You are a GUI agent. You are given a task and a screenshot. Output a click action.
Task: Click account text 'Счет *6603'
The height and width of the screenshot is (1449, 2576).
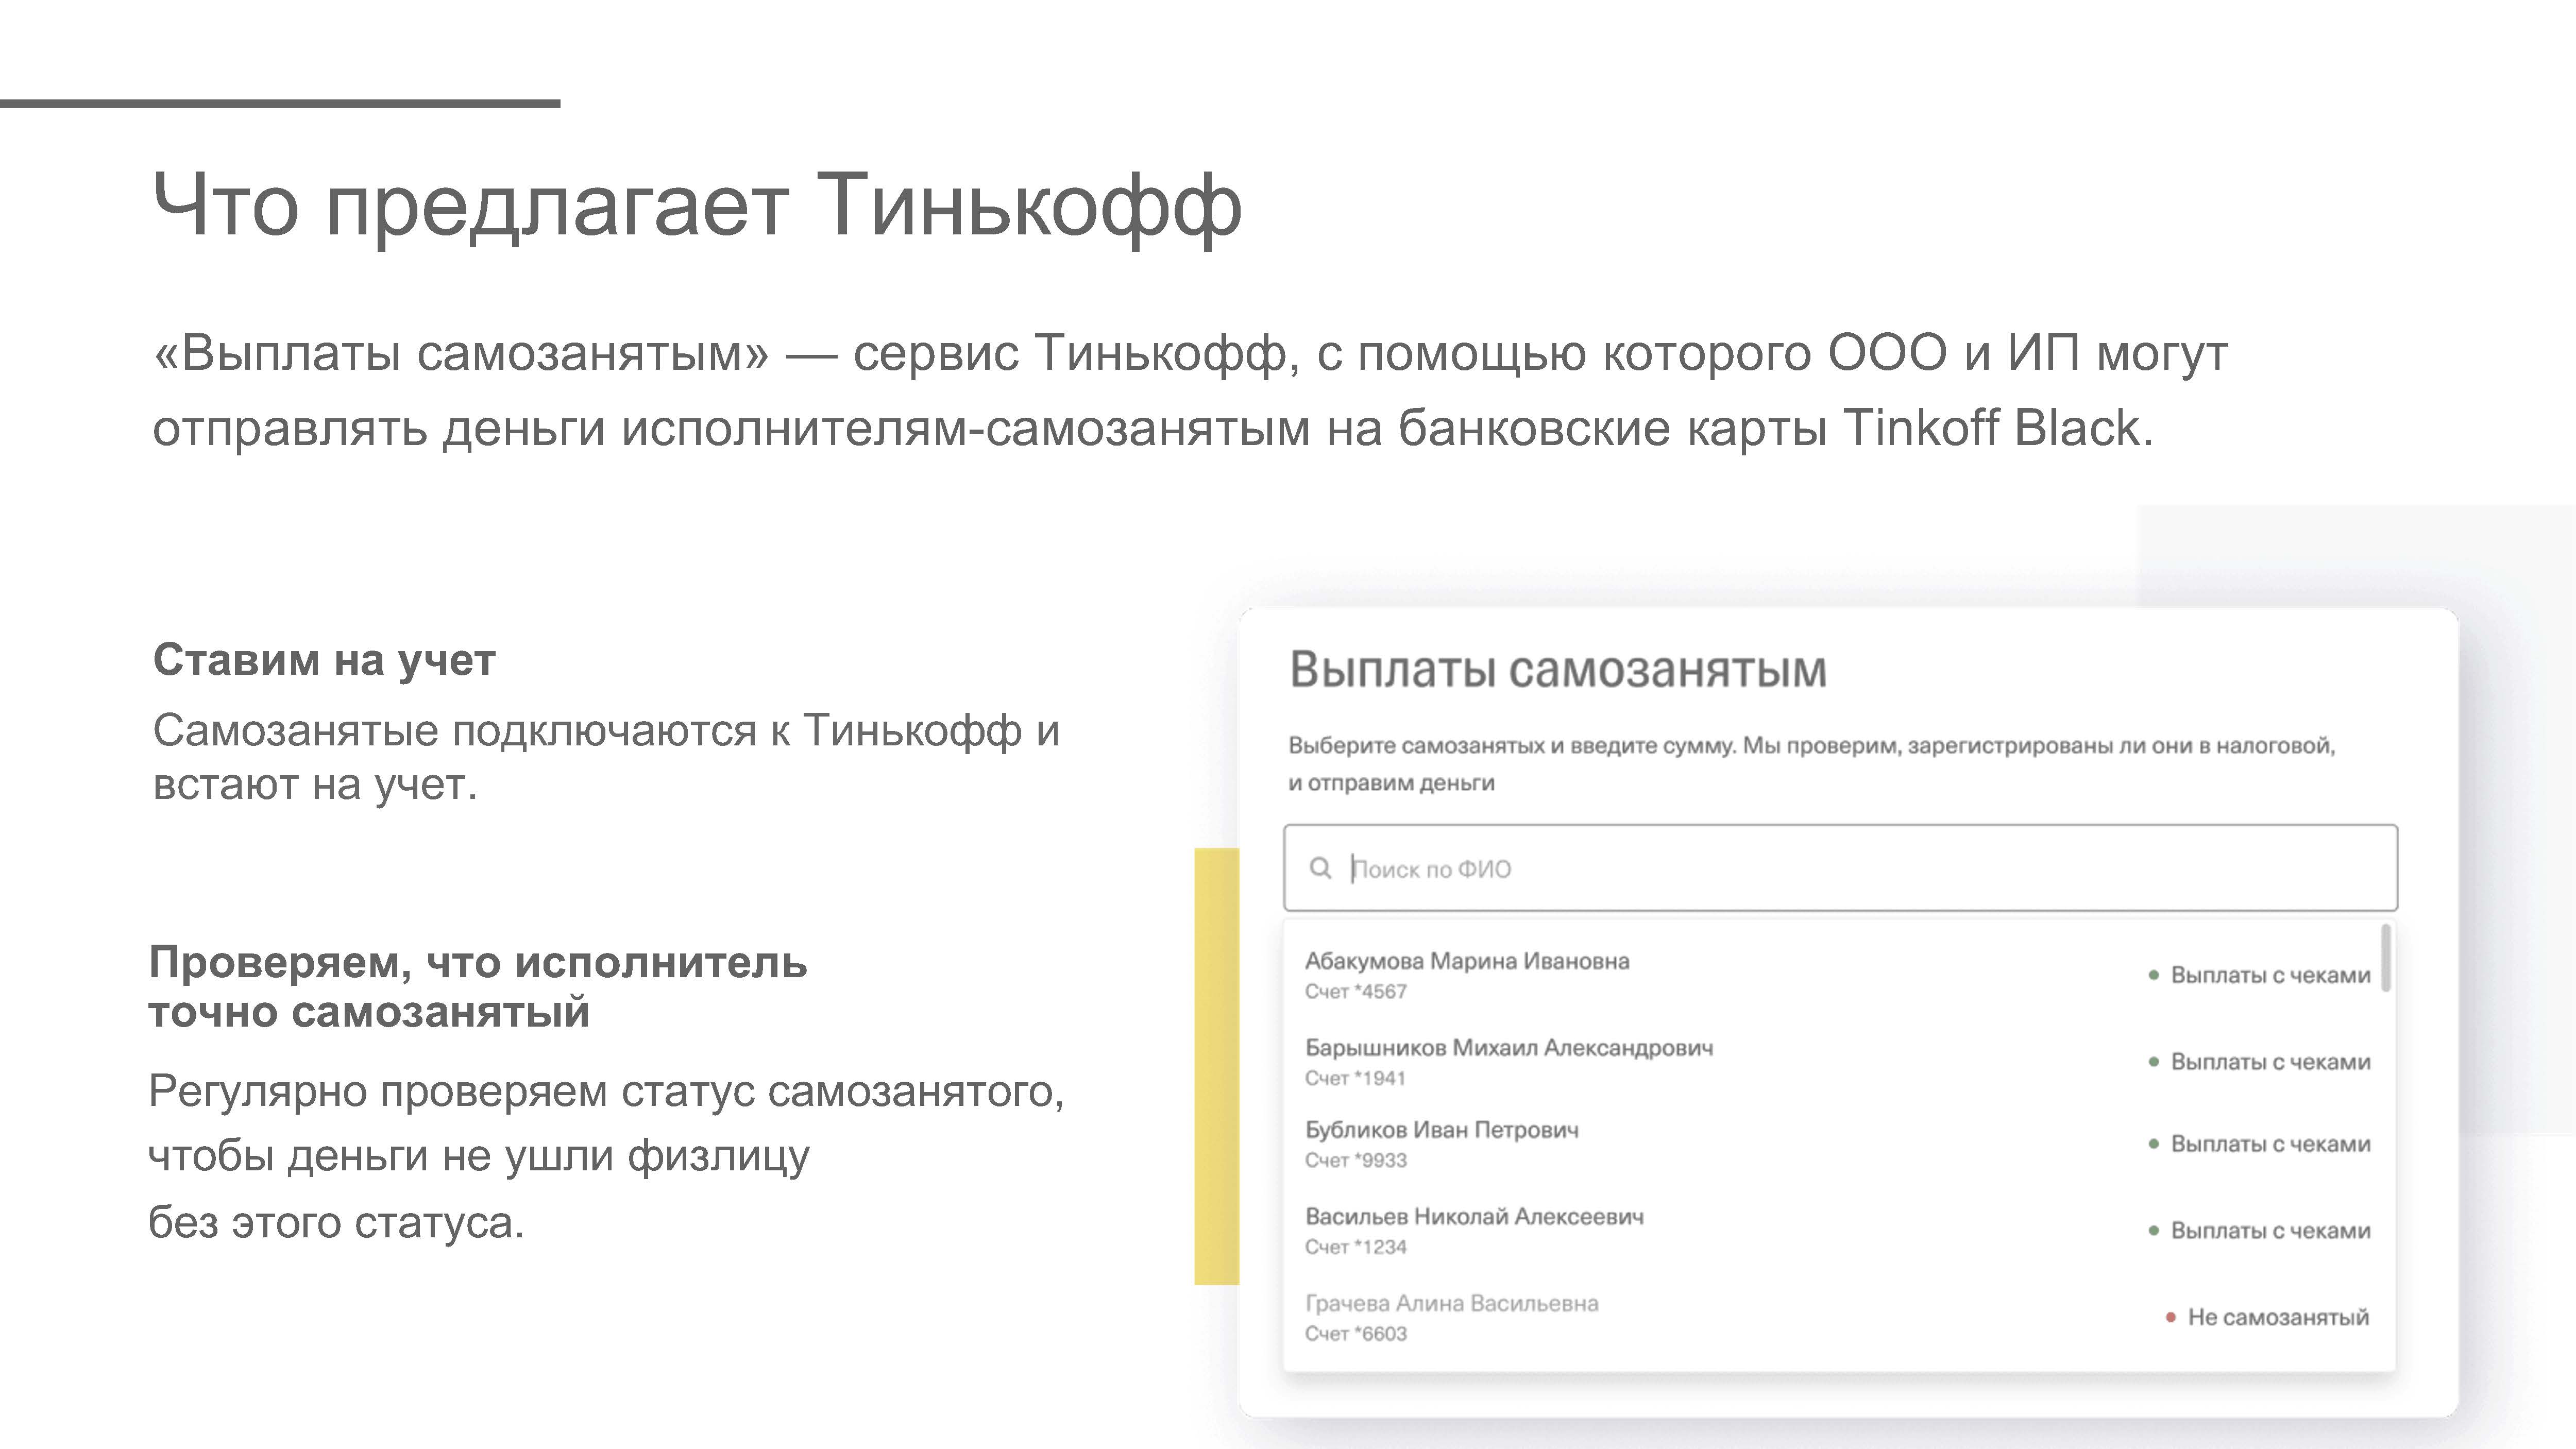coord(1356,1334)
